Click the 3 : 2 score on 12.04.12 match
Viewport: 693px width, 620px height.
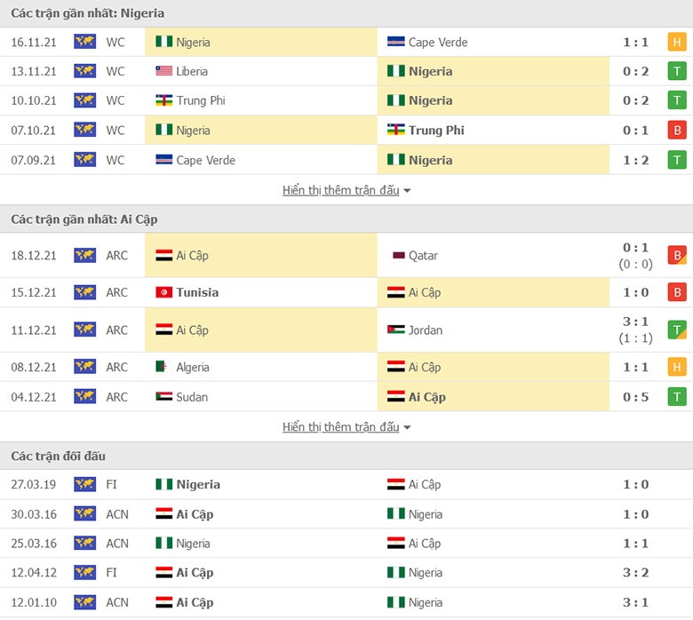click(x=635, y=573)
